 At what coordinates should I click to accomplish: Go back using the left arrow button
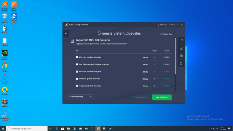click(x=66, y=33)
